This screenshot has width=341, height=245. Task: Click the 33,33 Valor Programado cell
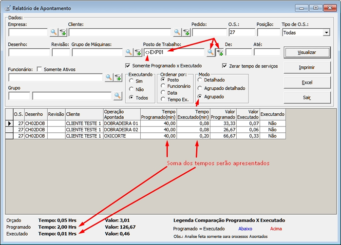click(223, 123)
